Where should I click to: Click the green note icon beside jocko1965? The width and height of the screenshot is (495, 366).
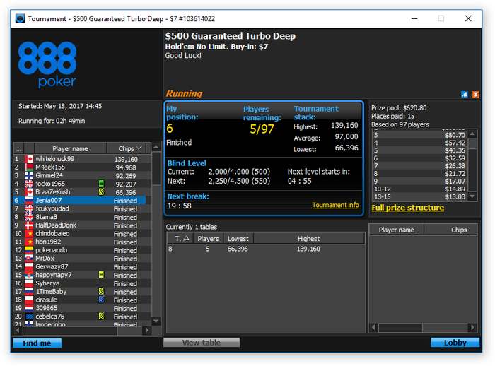click(x=101, y=184)
